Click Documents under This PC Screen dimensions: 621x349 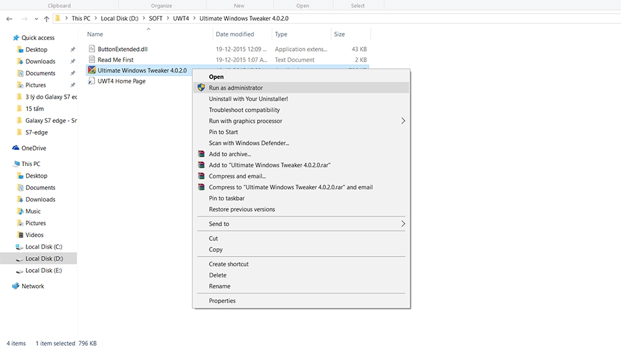click(x=39, y=187)
